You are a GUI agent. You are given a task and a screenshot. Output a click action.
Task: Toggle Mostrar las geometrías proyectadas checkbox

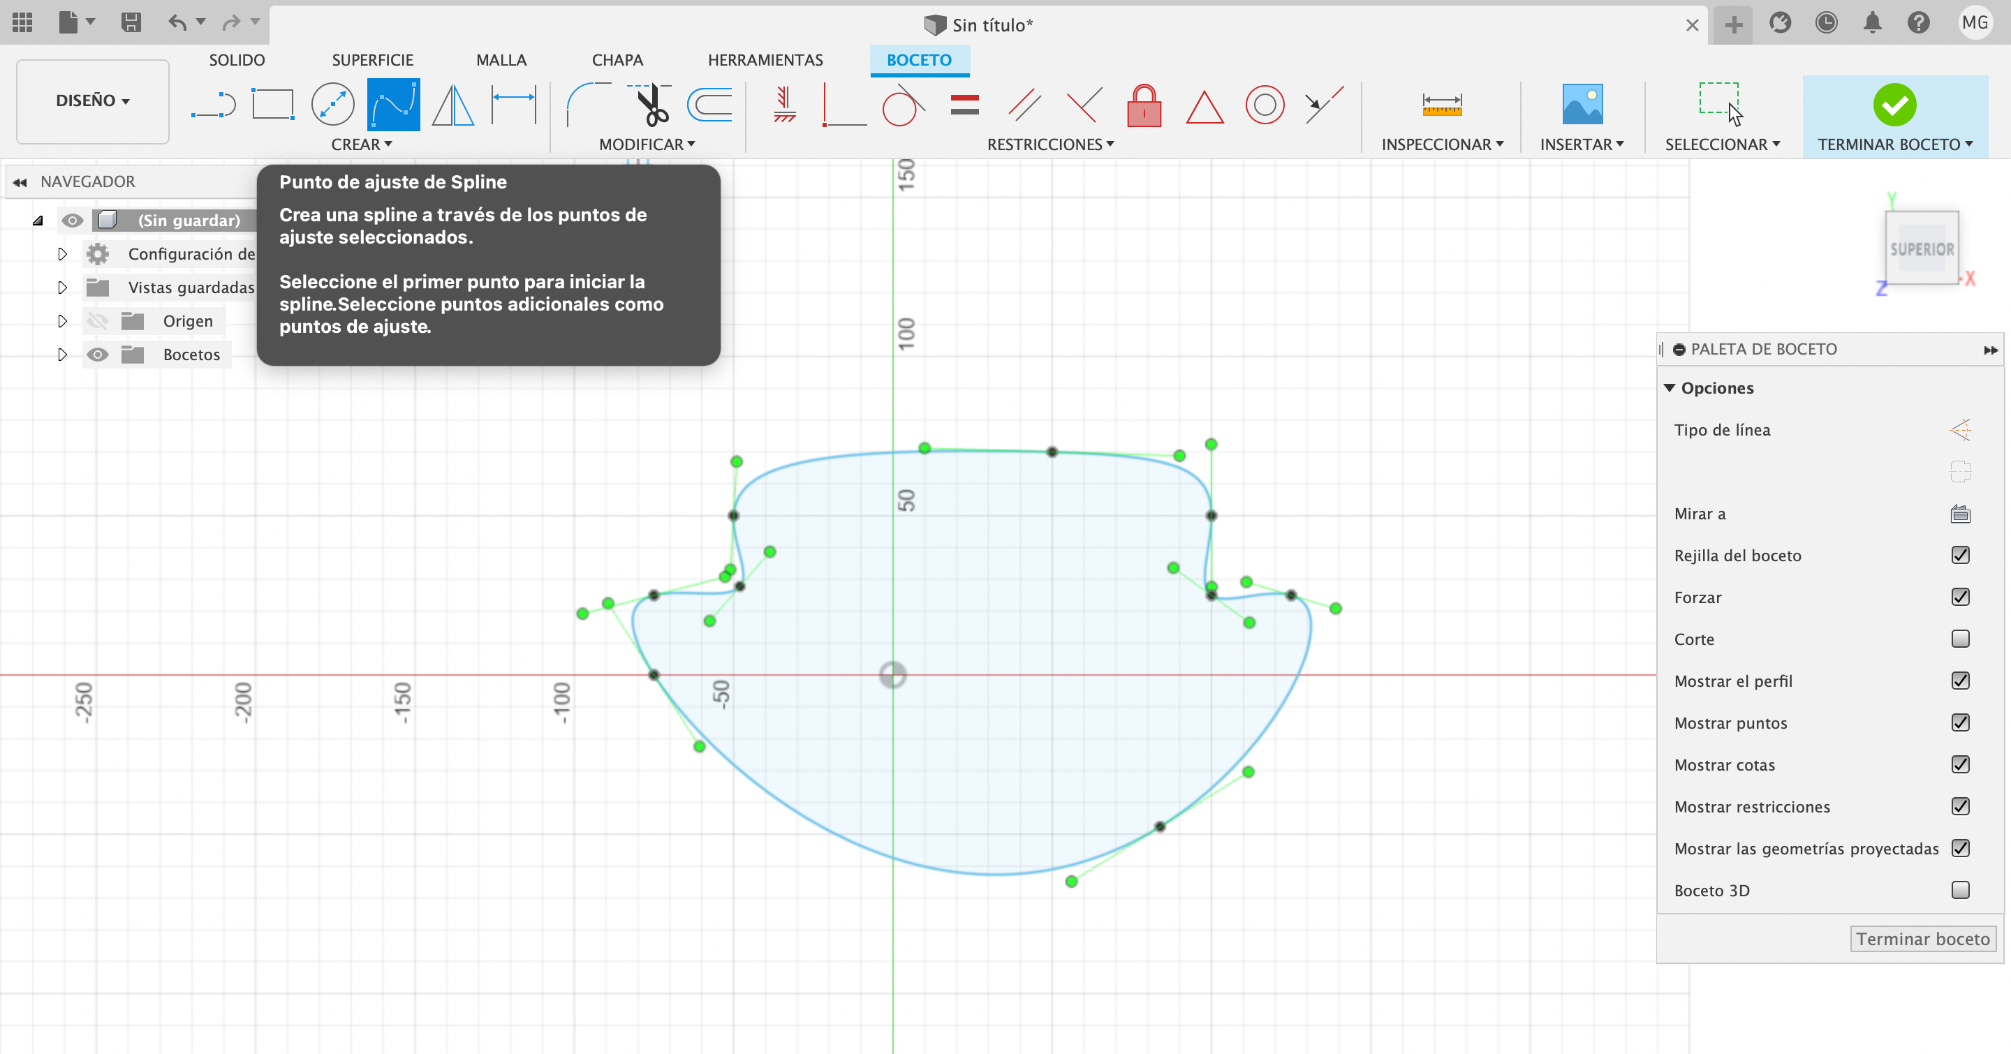coord(1960,848)
